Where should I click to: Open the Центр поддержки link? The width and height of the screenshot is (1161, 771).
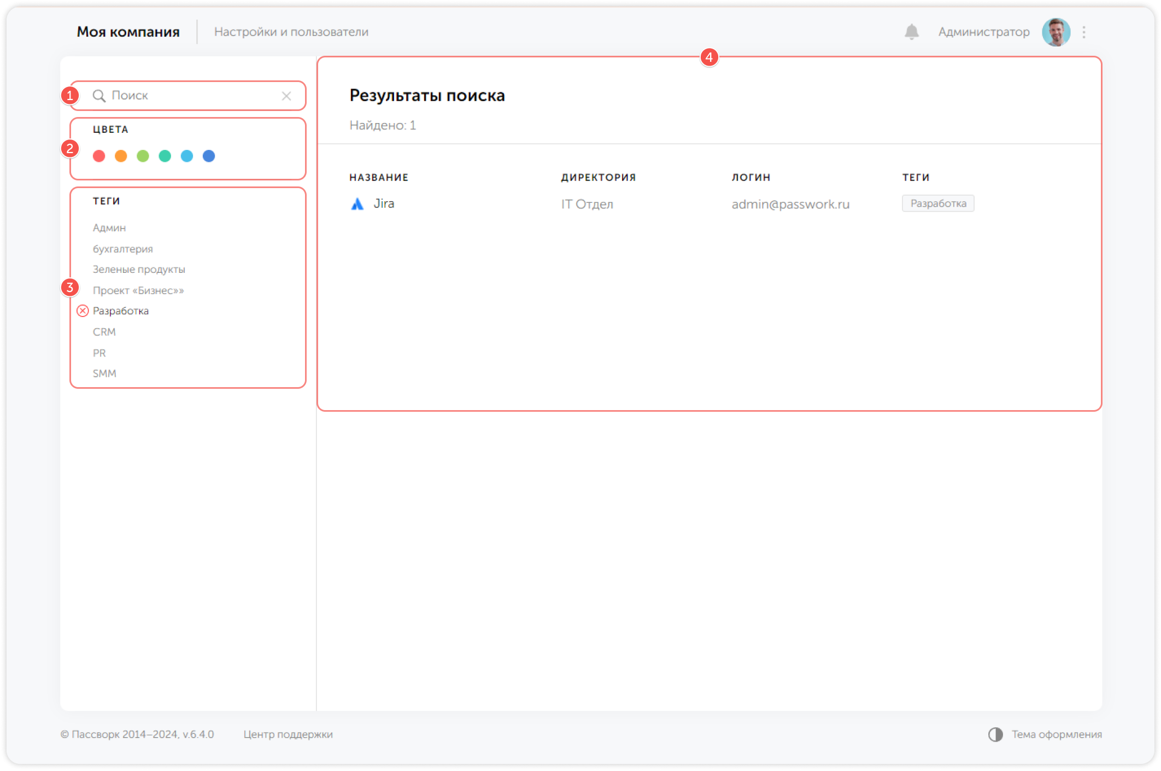(288, 734)
